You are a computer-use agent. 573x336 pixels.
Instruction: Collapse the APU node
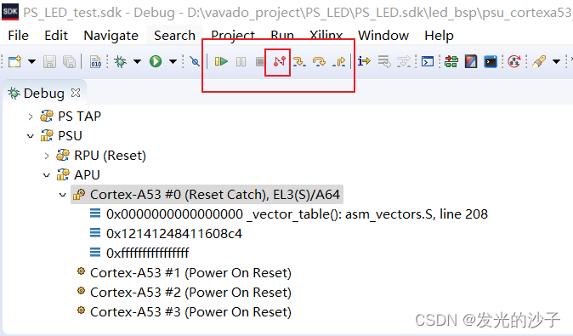[x=47, y=175]
